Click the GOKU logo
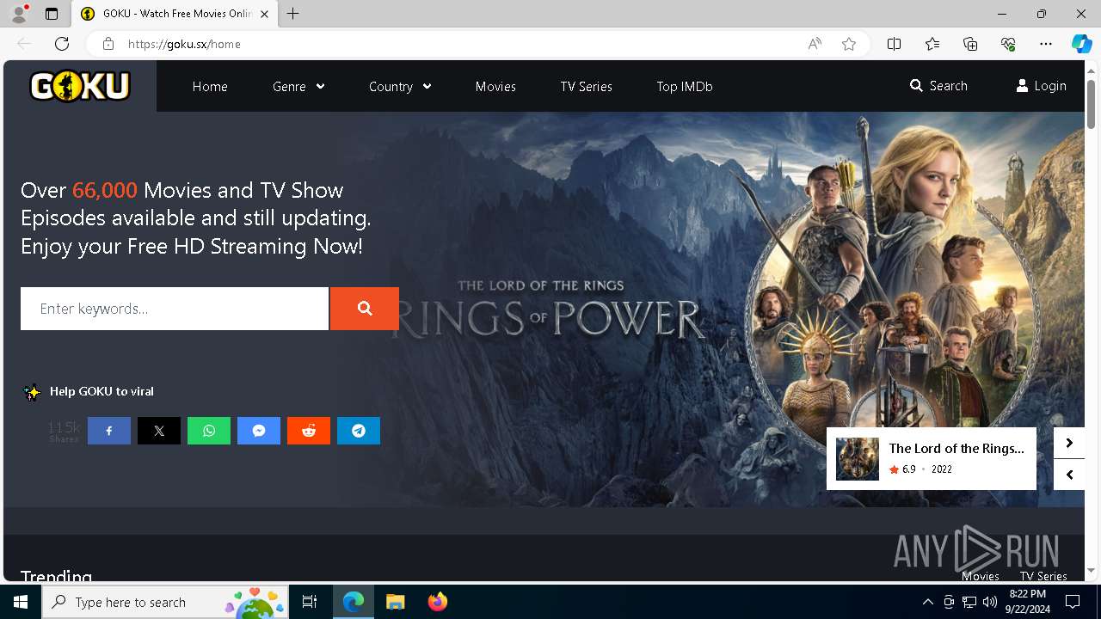1101x619 pixels. click(80, 86)
